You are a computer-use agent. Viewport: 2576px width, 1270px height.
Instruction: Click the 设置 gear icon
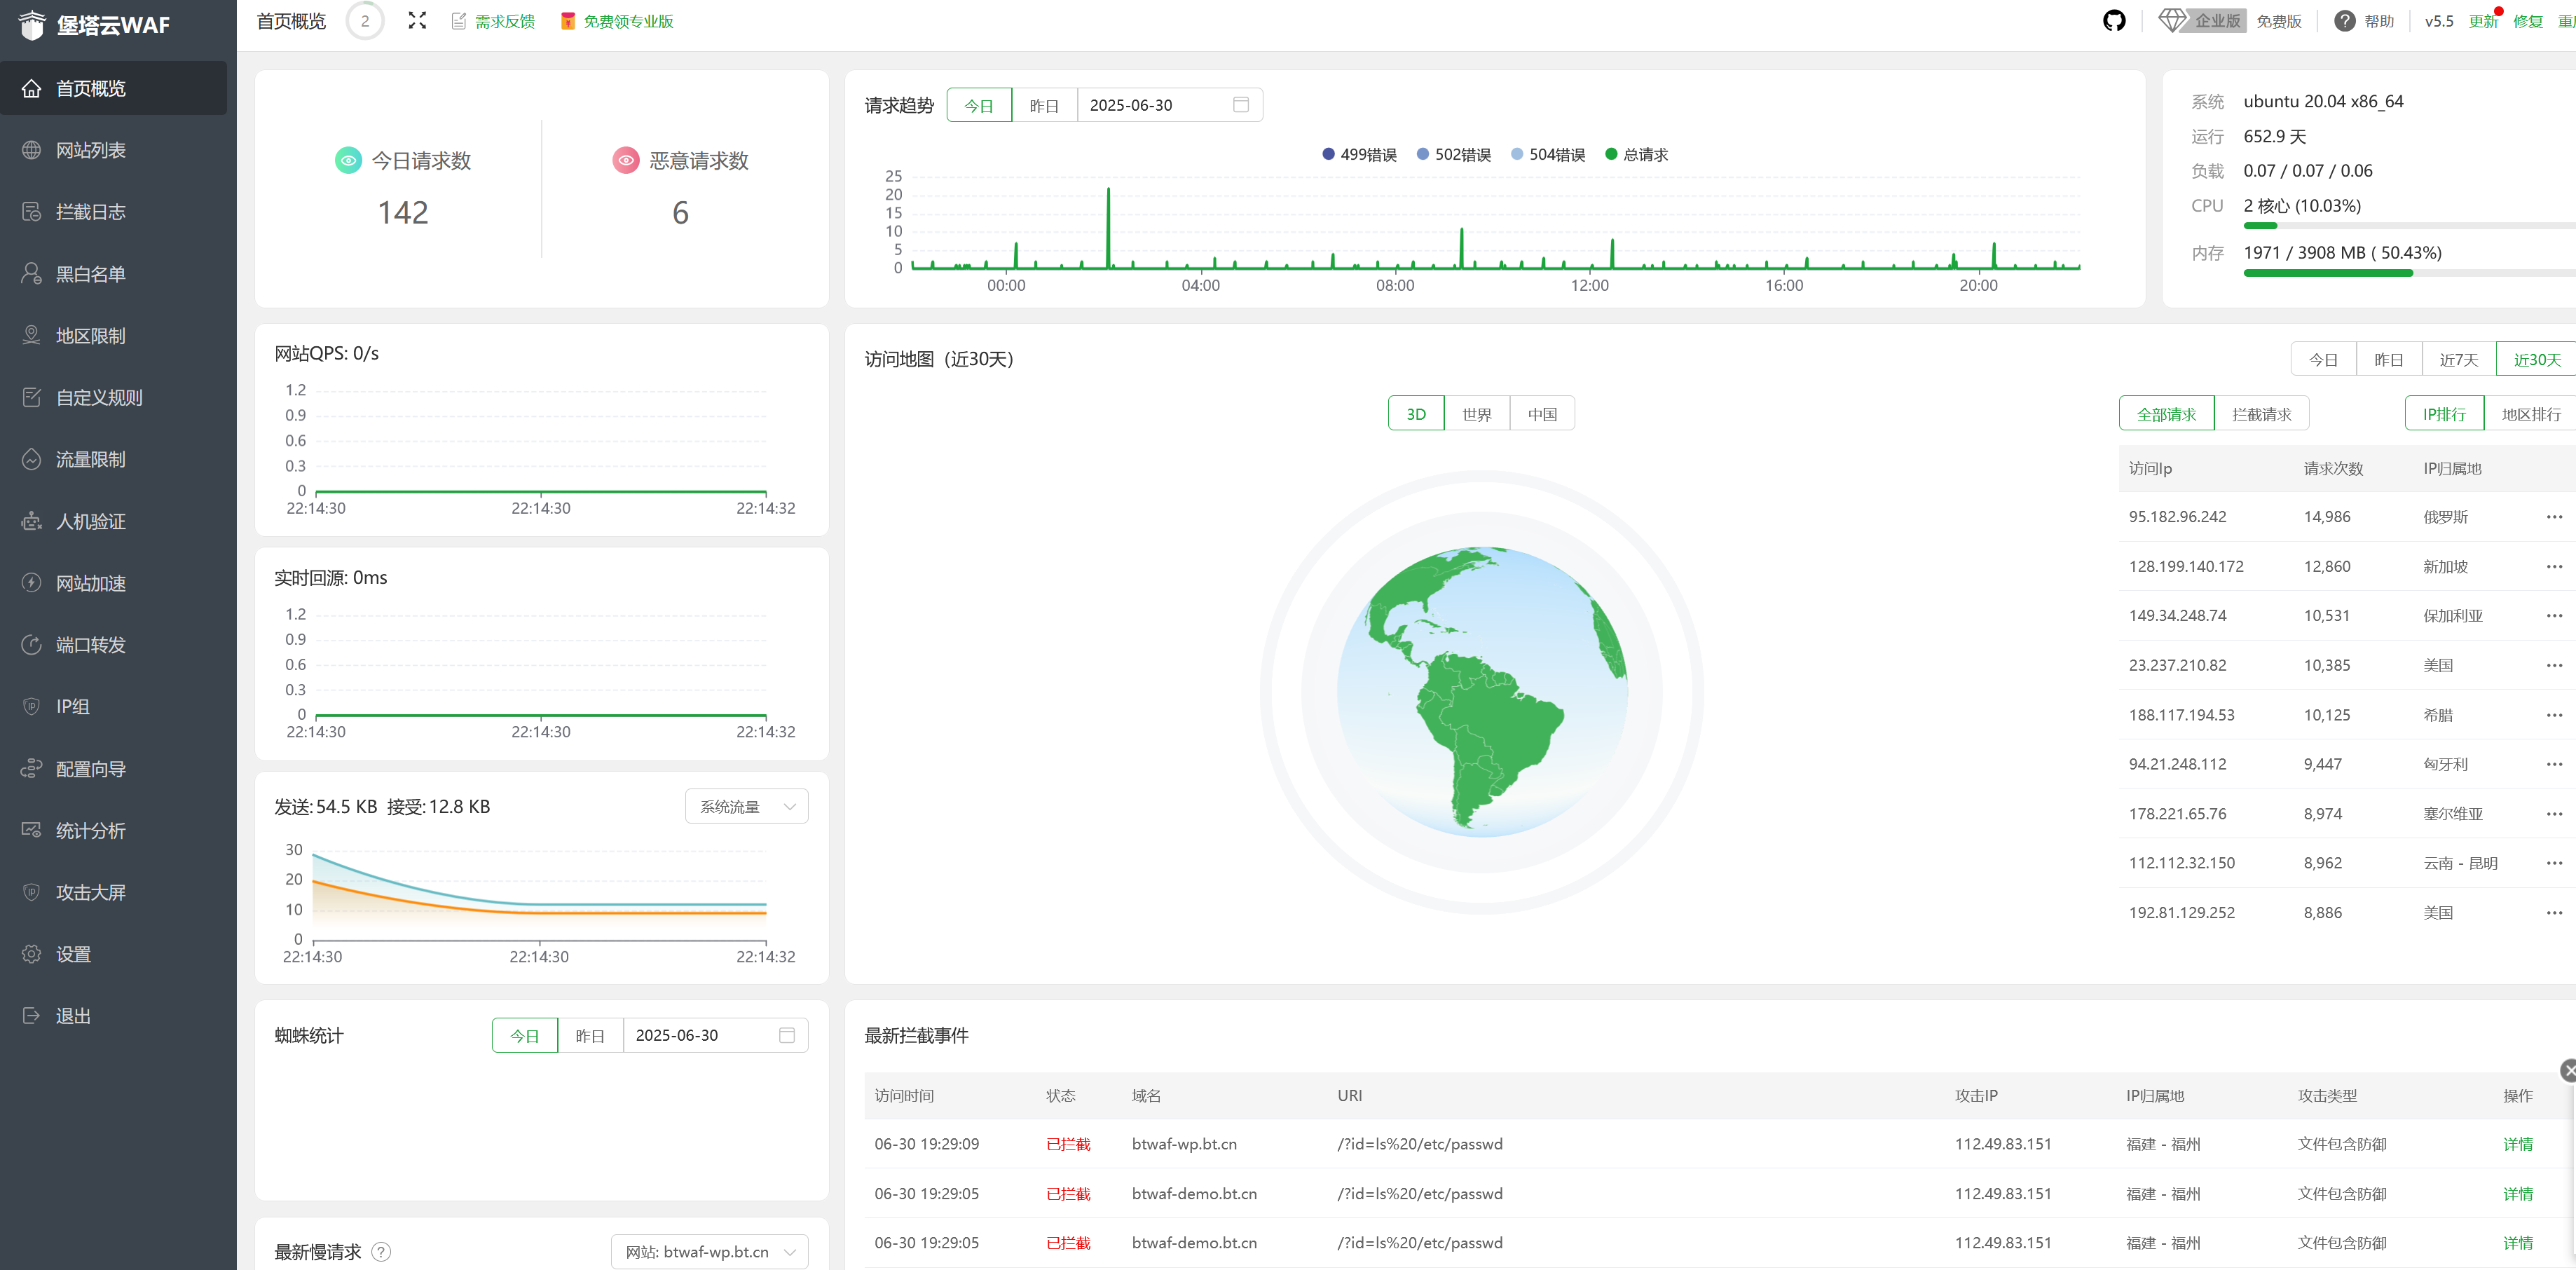tap(32, 955)
